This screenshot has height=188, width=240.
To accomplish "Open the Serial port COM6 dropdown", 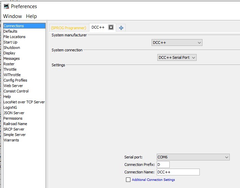I will (x=193, y=157).
